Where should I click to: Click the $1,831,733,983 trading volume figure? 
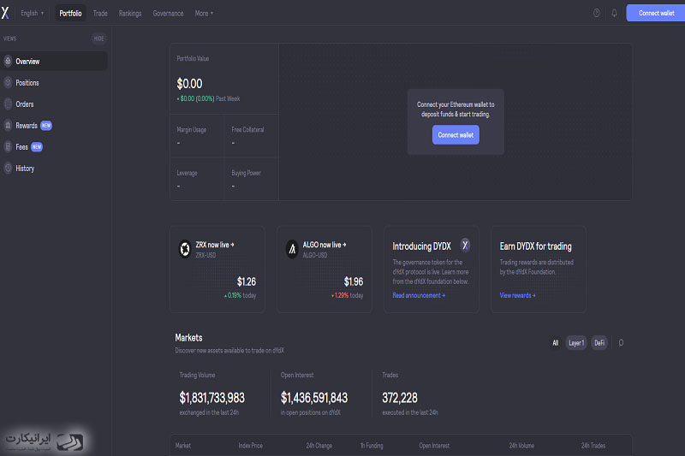(x=211, y=398)
